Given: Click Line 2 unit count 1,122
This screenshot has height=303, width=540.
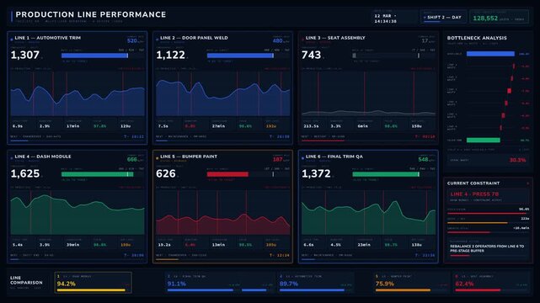Looking at the screenshot, I should (x=170, y=55).
